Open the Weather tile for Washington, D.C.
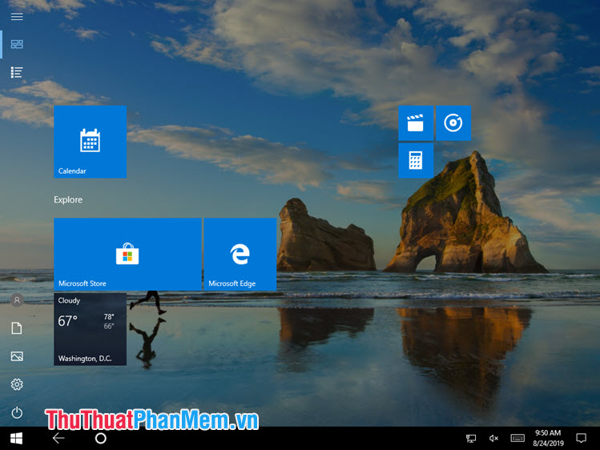 (x=91, y=329)
